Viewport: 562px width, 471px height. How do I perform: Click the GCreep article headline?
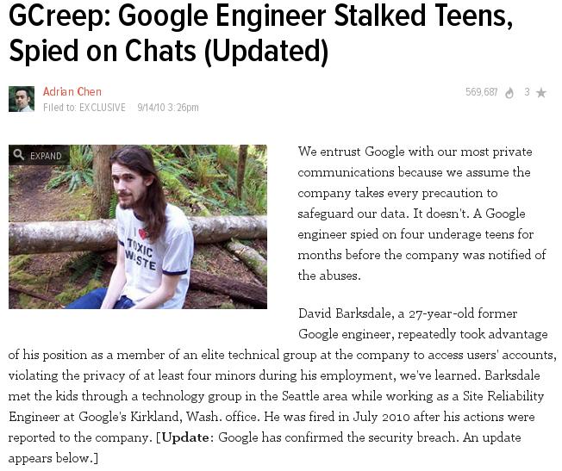[260, 33]
